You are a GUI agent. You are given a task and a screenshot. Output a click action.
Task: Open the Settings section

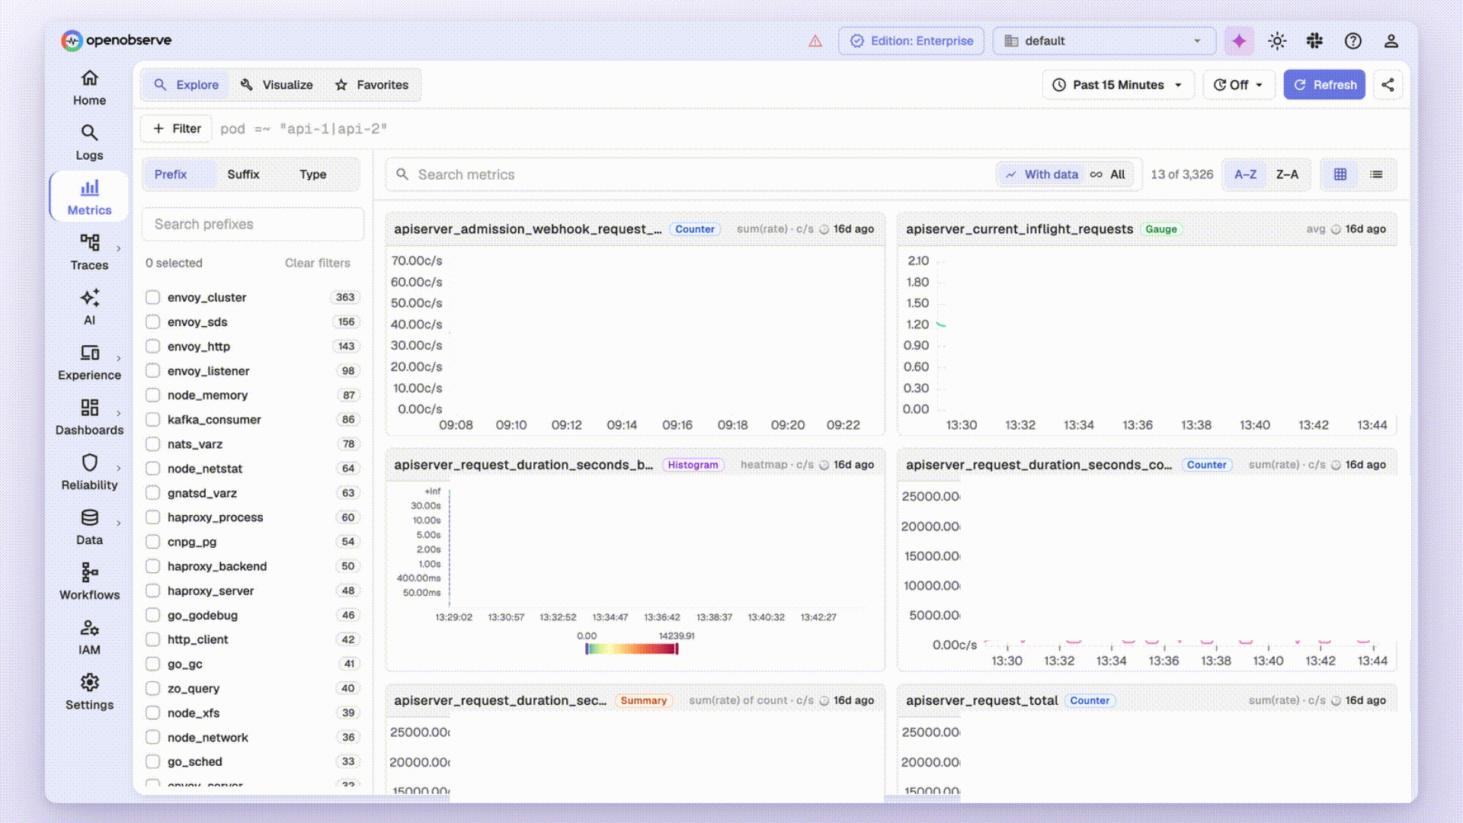(x=89, y=691)
